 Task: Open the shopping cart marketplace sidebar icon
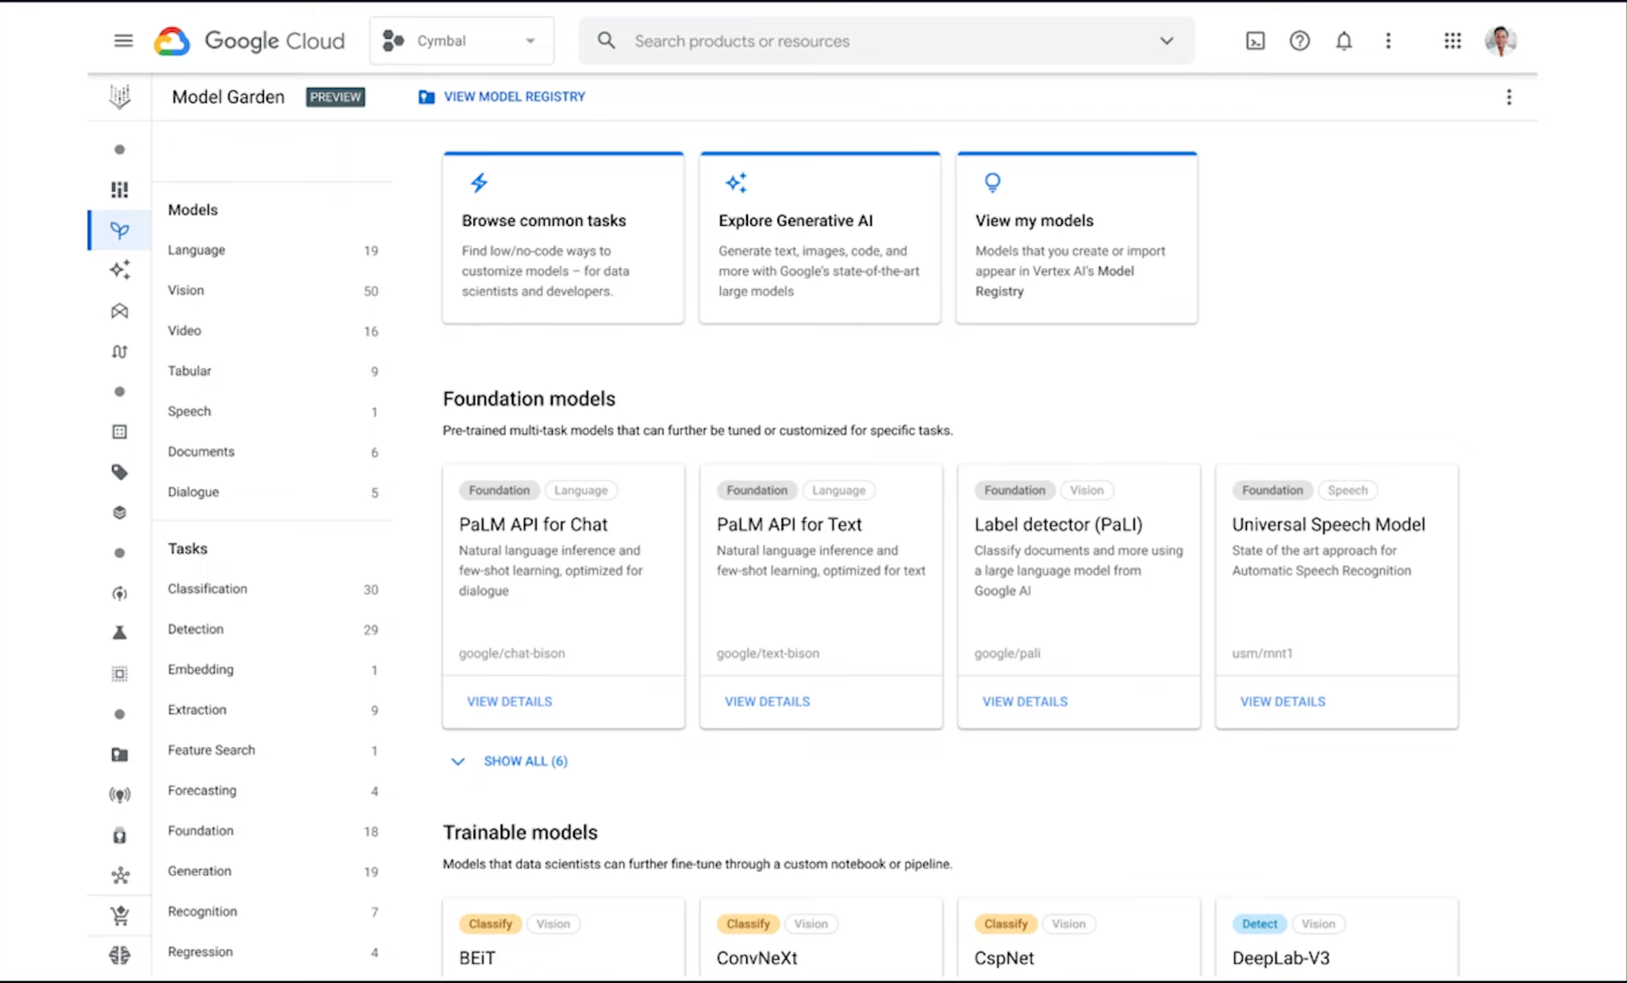(120, 915)
